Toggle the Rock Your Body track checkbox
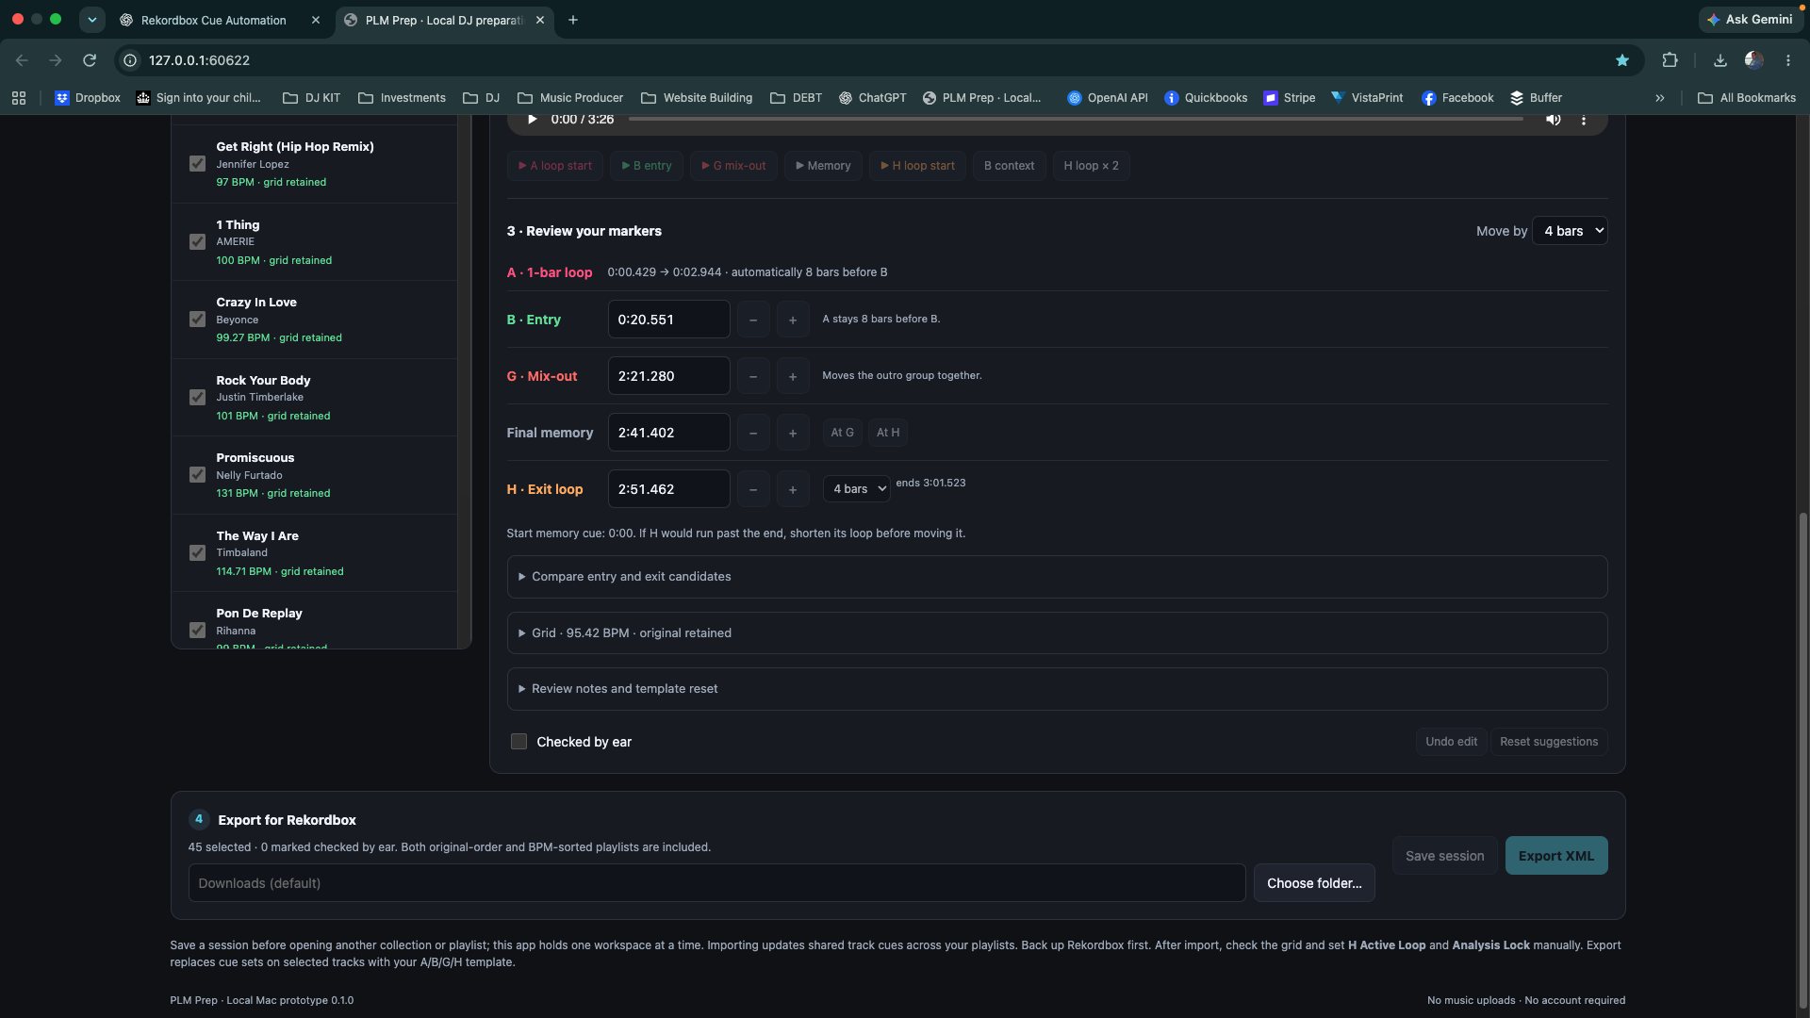The image size is (1810, 1018). [197, 398]
